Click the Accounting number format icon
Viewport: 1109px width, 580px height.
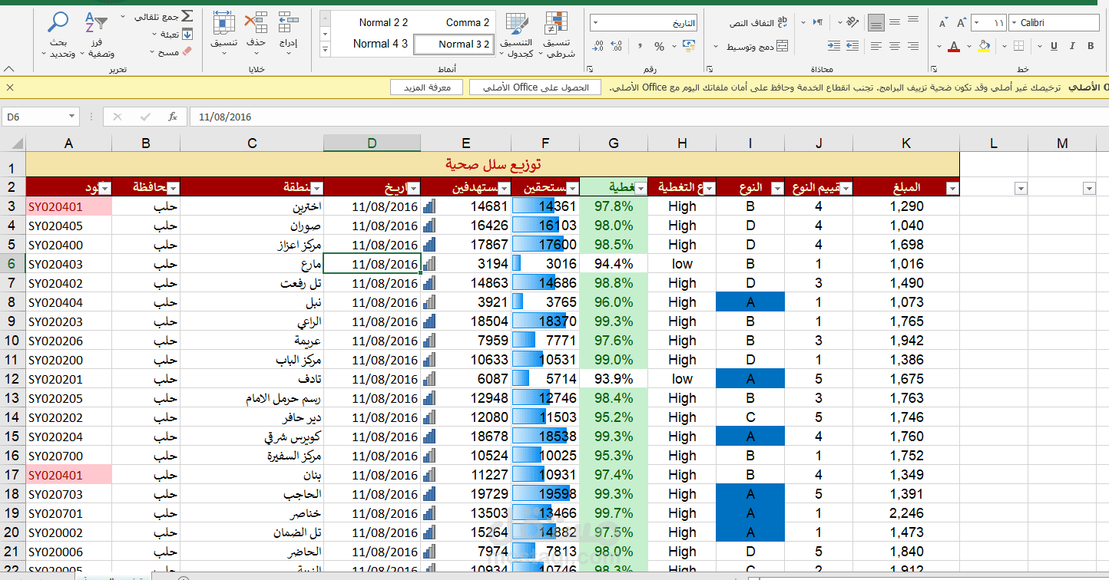click(x=688, y=45)
